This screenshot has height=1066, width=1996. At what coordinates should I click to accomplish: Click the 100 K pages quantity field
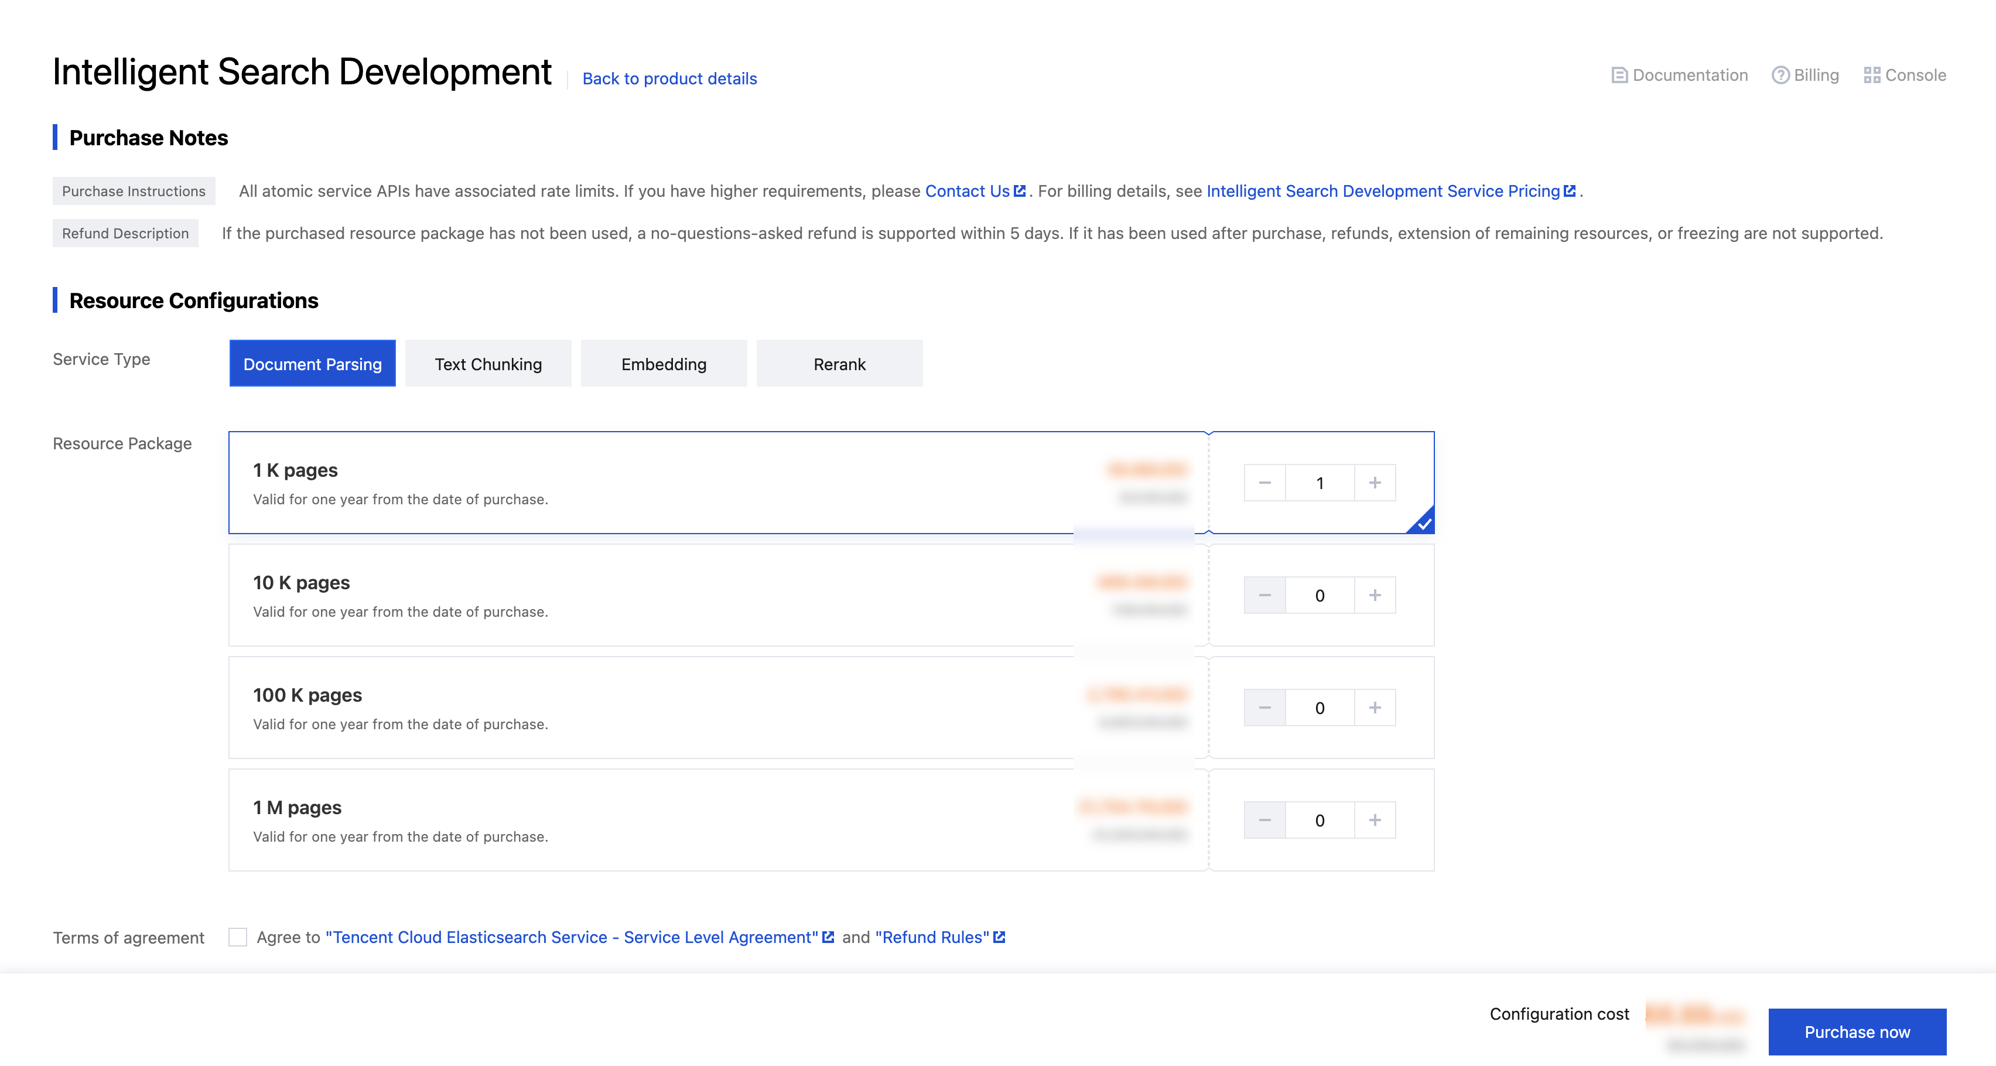click(1320, 708)
